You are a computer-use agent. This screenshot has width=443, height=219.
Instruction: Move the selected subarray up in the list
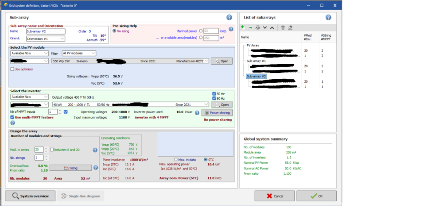[x=272, y=27]
